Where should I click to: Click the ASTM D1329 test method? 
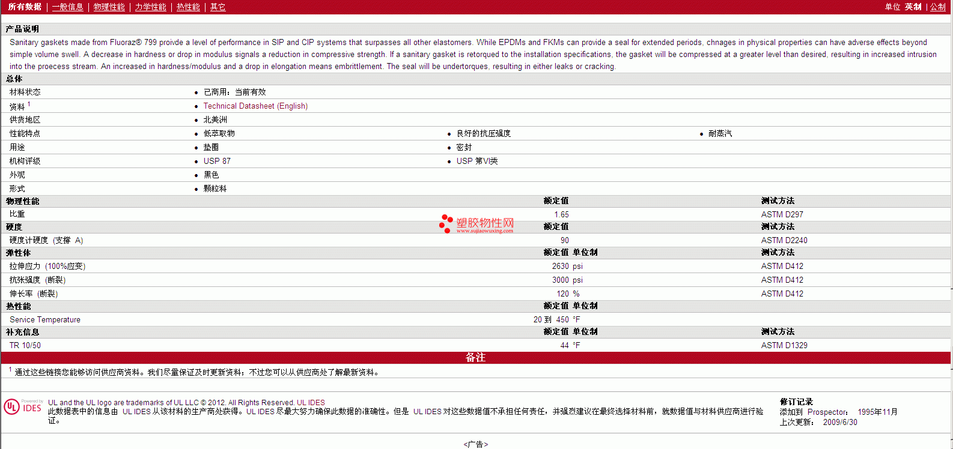tap(784, 345)
